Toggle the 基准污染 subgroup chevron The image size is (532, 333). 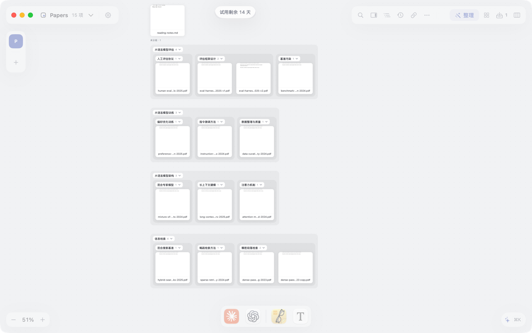pos(297,59)
